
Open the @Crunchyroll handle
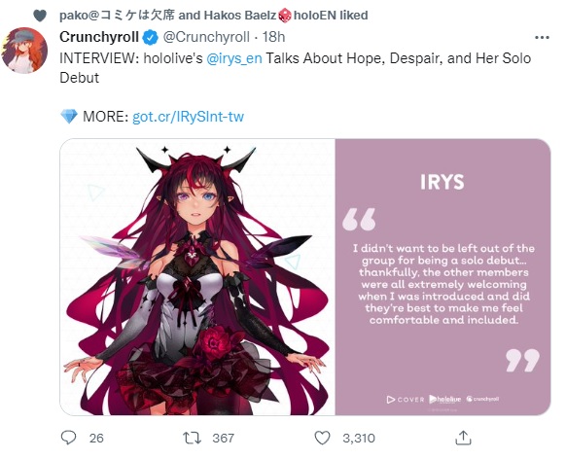pyautogui.click(x=206, y=37)
